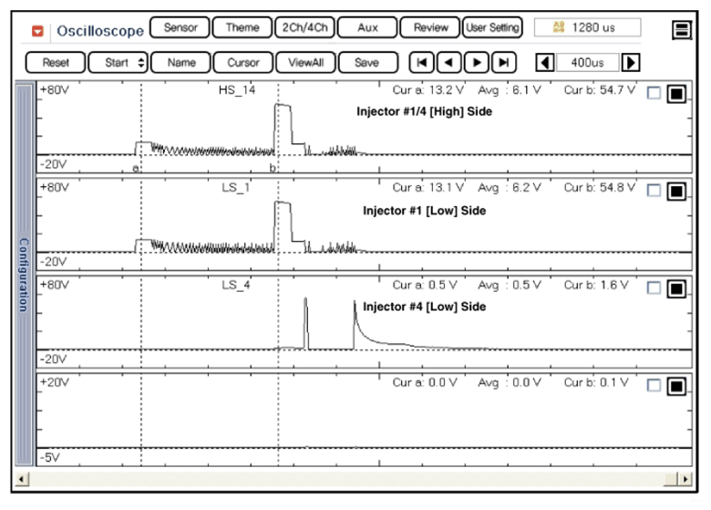The height and width of the screenshot is (510, 711).
Task: Expand the Configuration side panel
Action: tap(25, 274)
